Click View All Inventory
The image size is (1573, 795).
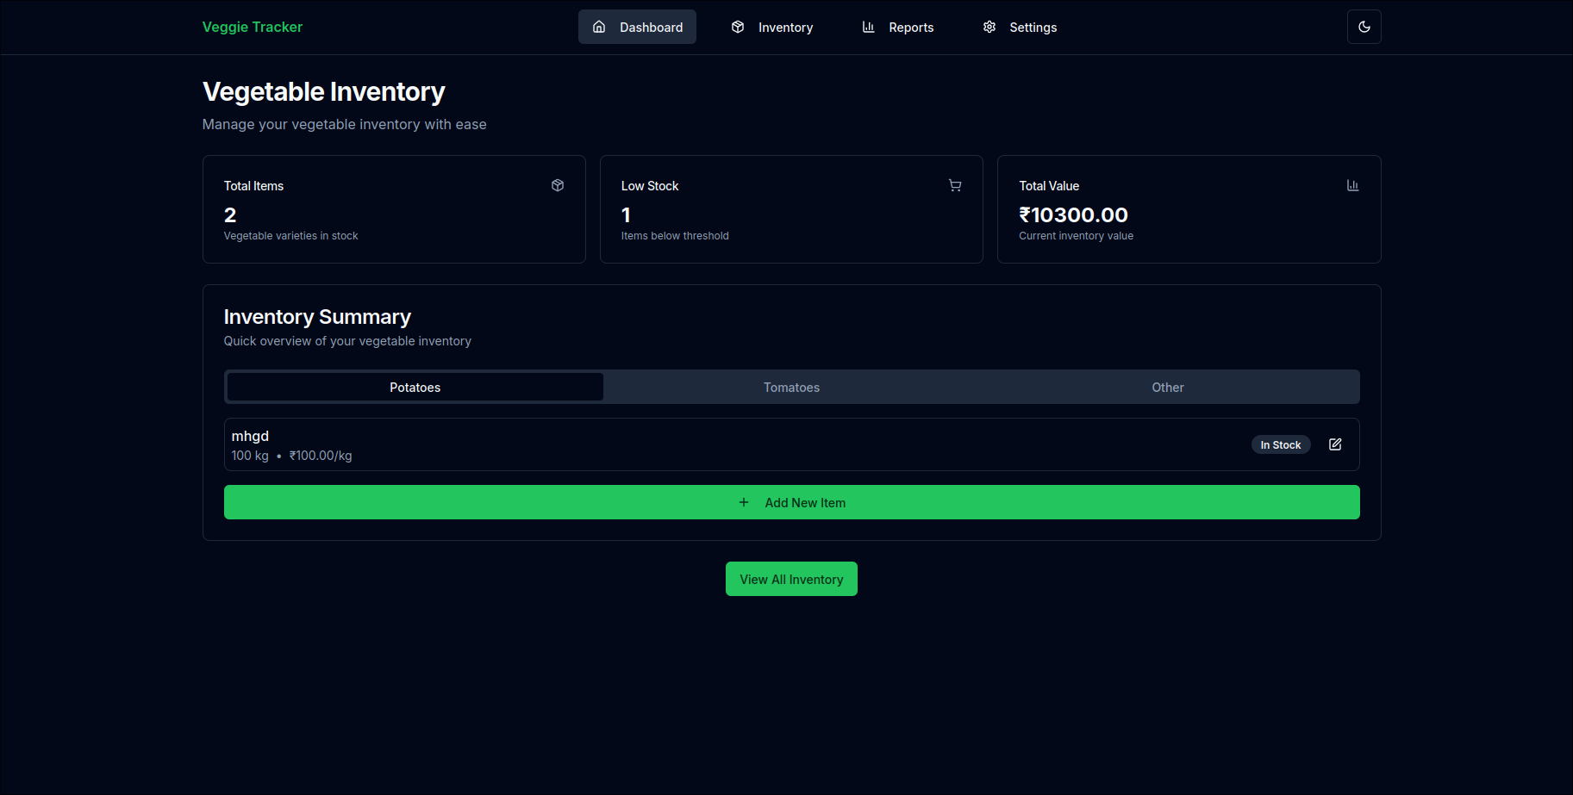tap(791, 579)
